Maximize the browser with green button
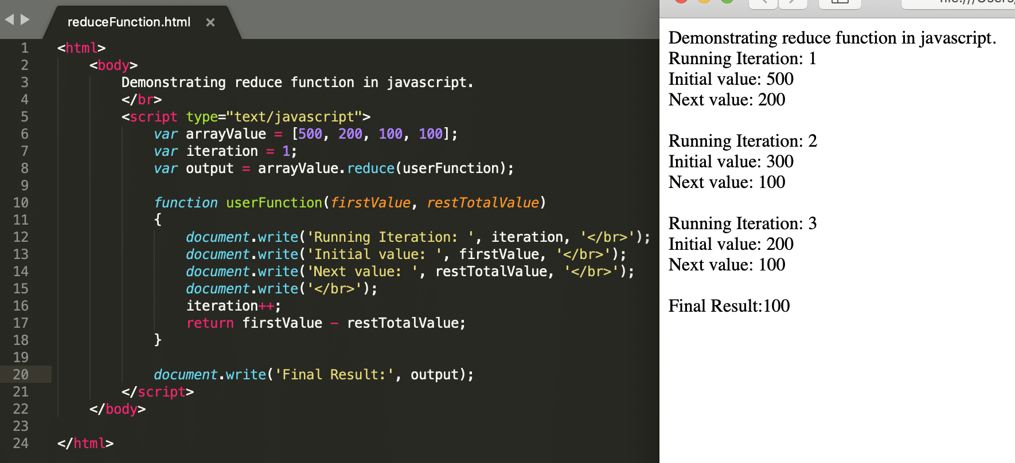 coord(727,1)
